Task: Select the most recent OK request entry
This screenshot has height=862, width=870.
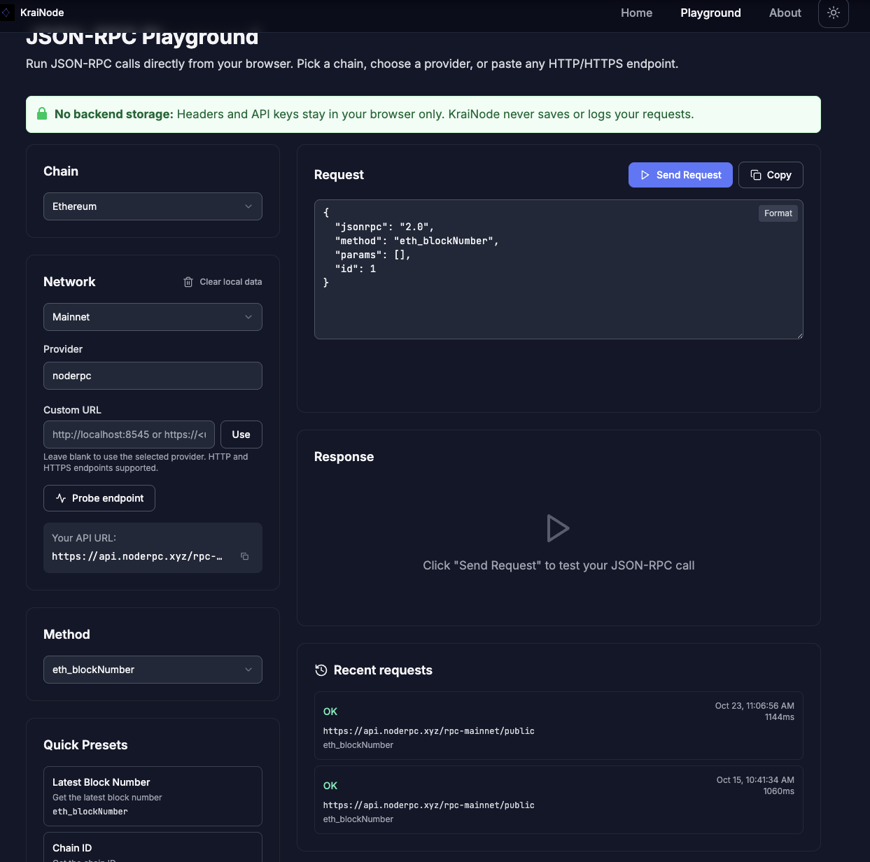Action: (x=558, y=726)
